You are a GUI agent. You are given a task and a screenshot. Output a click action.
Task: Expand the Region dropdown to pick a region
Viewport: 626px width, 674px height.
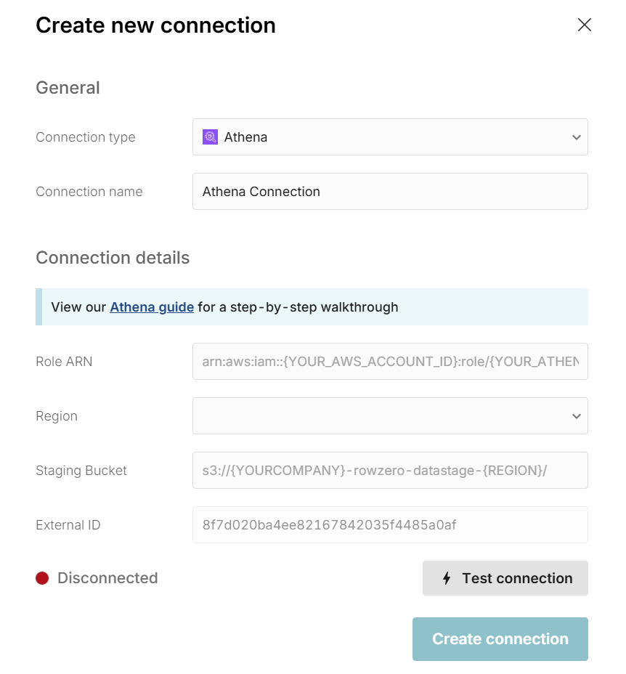(x=390, y=415)
